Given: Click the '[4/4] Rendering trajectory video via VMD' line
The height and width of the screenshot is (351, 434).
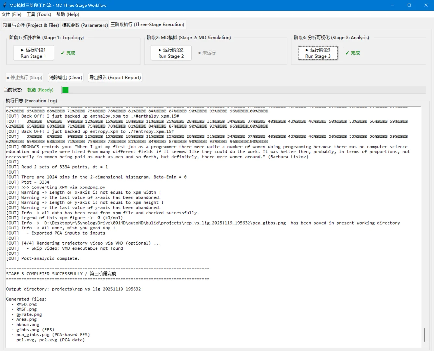Looking at the screenshot, I should point(83,243).
